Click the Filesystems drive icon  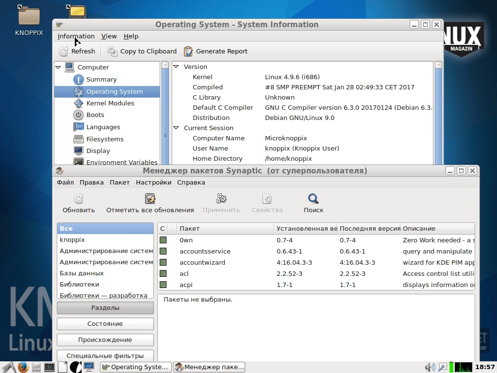(x=78, y=139)
